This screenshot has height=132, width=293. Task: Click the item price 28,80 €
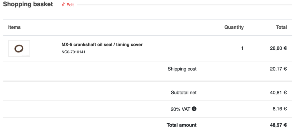tap(278, 48)
